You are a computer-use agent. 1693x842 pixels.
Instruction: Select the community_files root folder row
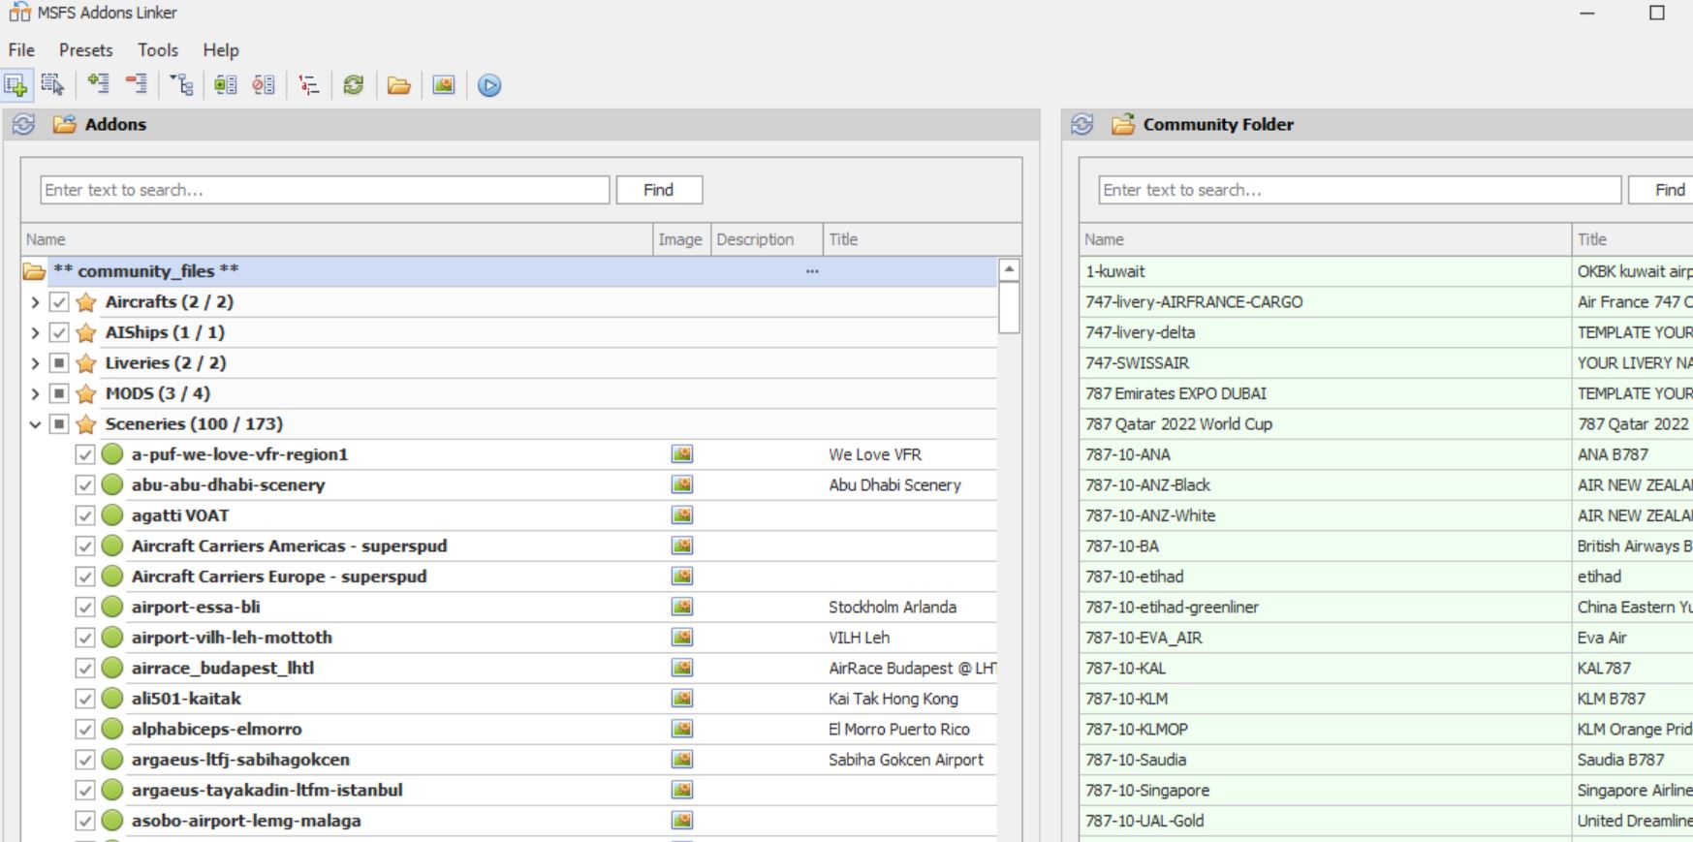510,271
